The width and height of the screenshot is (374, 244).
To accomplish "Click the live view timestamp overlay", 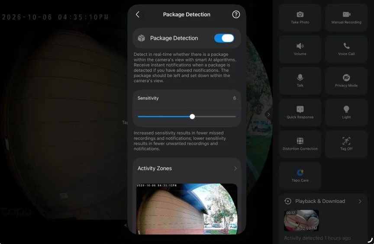I will (x=55, y=17).
